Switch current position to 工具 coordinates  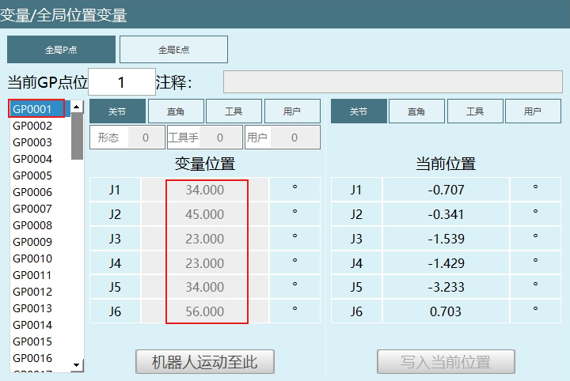tap(475, 111)
